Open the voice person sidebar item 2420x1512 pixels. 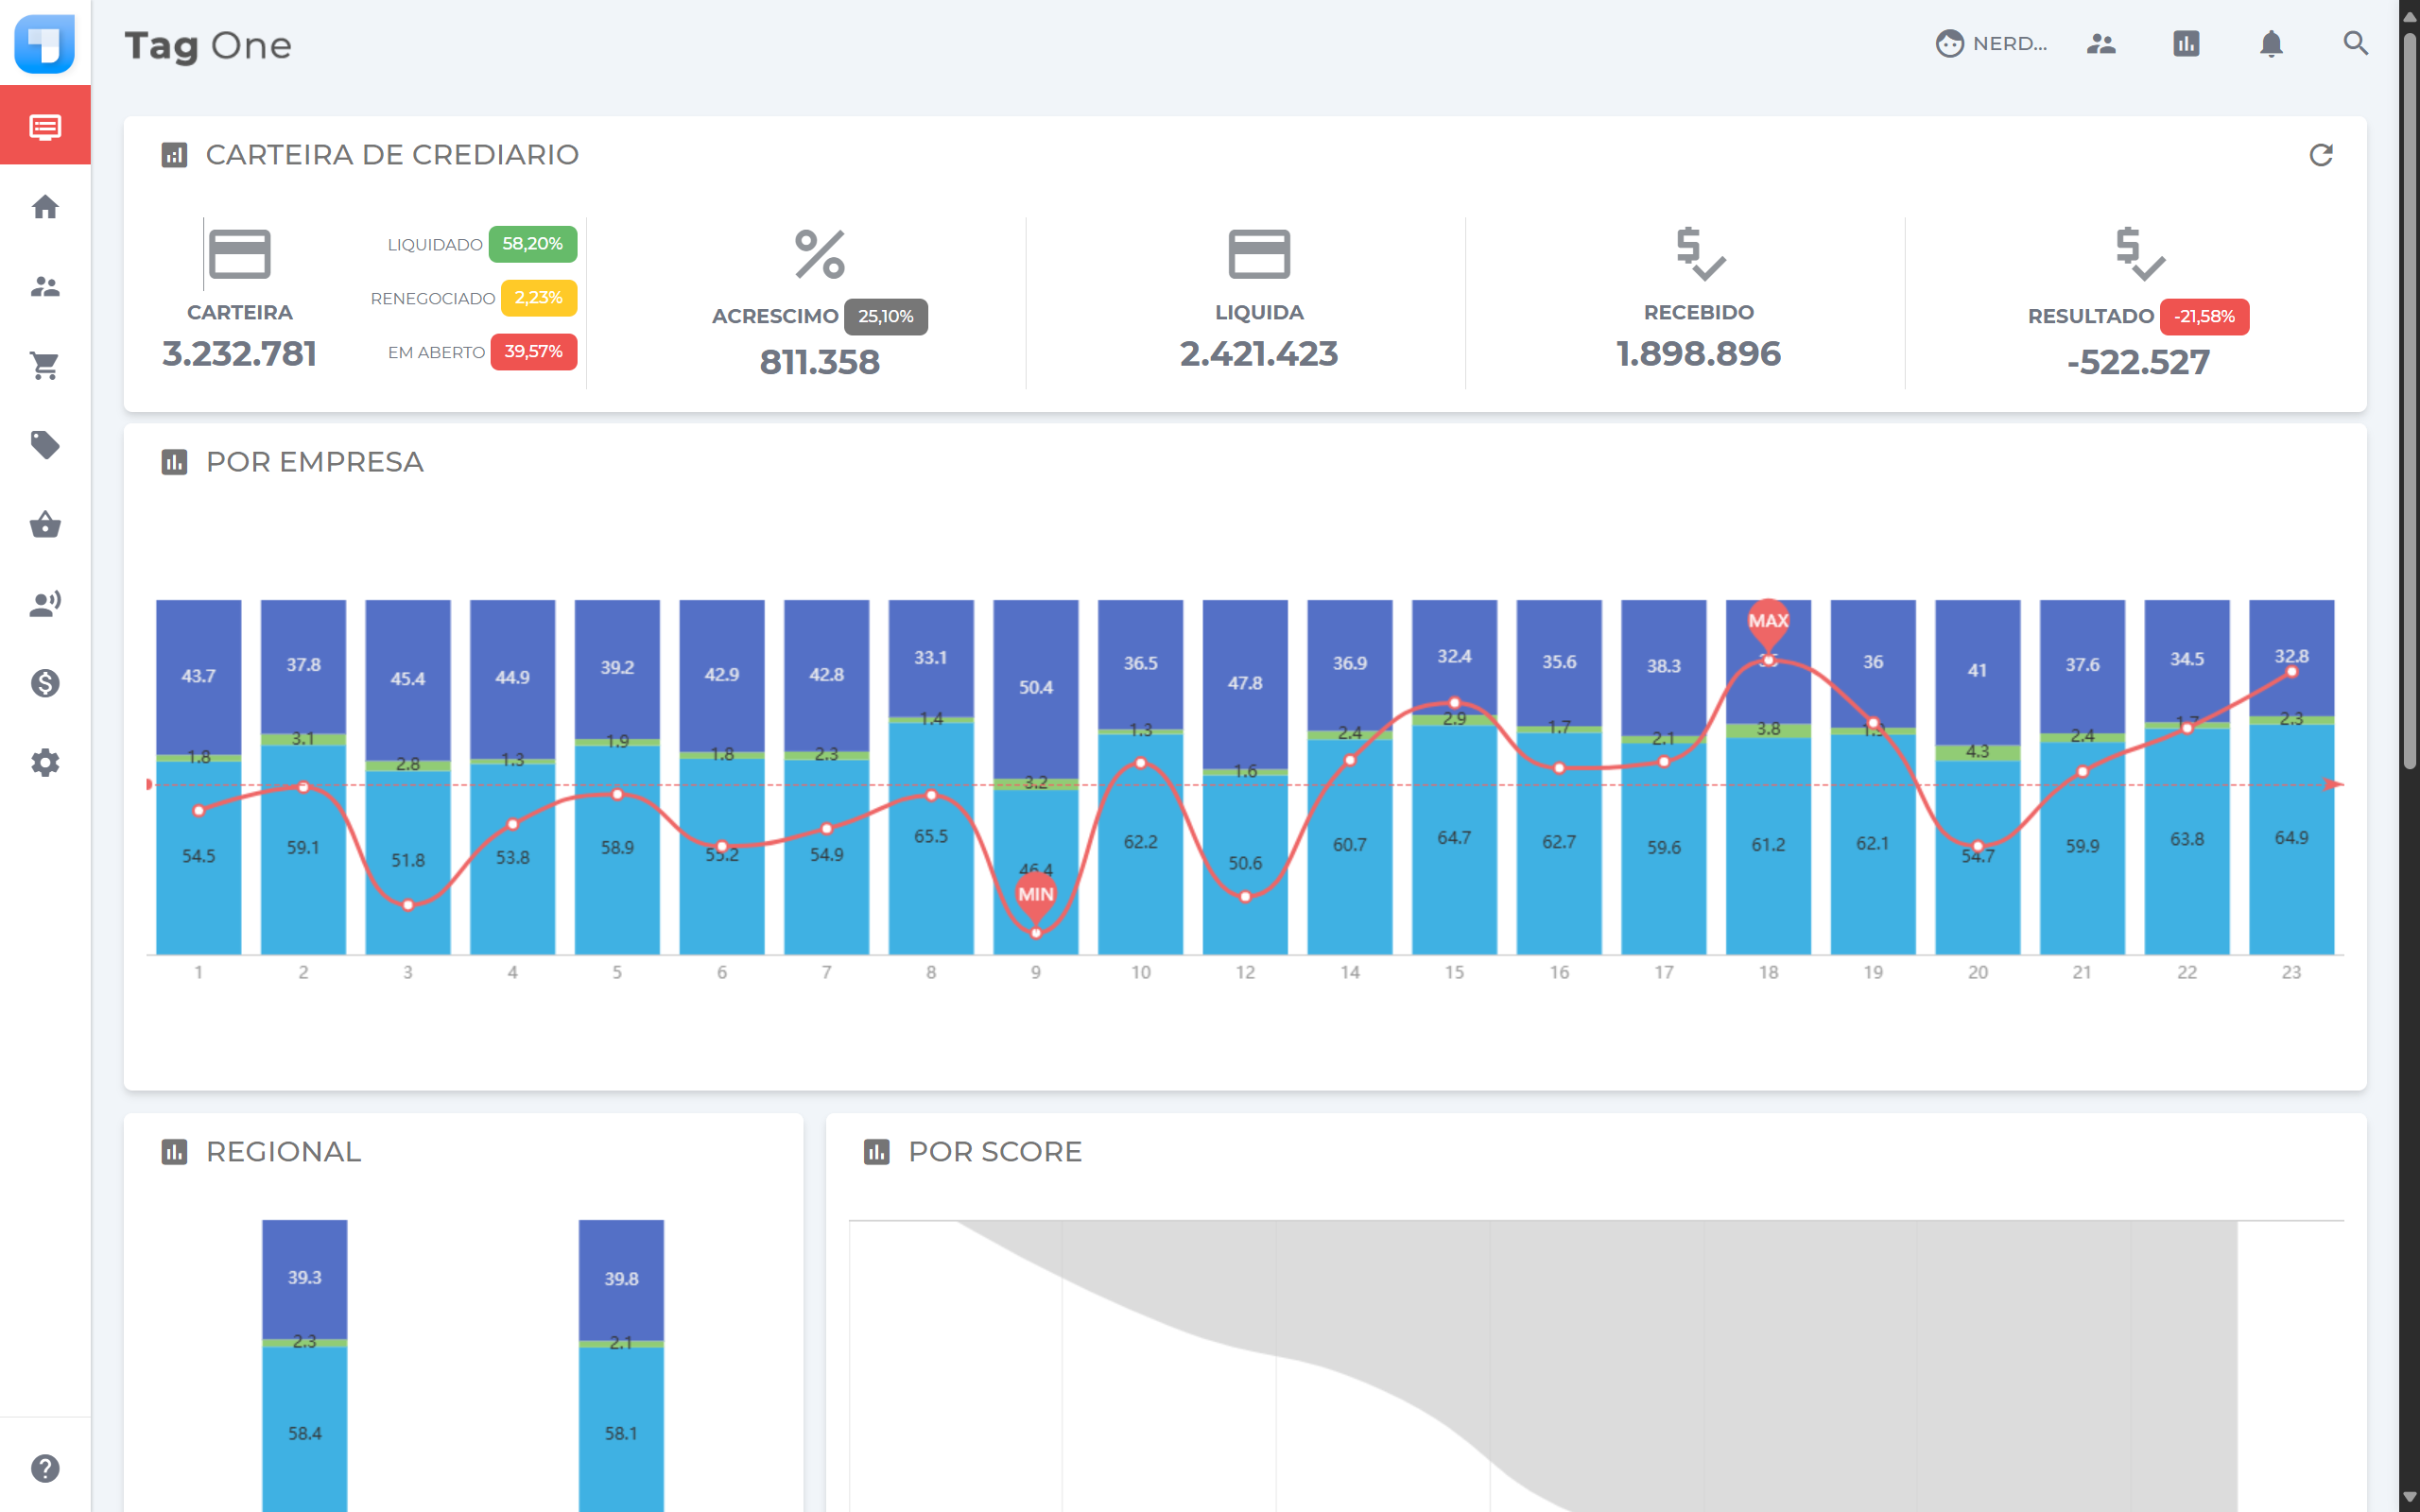coord(45,604)
